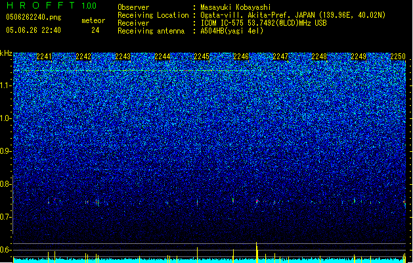The image size is (413, 263).
Task: Click the 2244 time marker
Action: [x=162, y=57]
